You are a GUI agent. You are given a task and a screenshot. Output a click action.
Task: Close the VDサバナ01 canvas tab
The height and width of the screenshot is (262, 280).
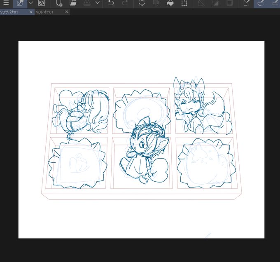pos(31,12)
